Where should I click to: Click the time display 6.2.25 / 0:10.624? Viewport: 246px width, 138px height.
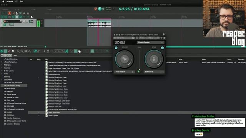[134, 9]
